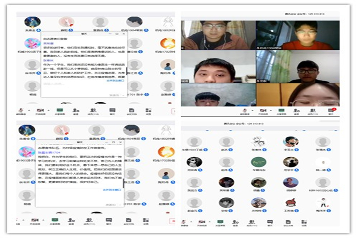Click message input area in lower-left chat popup
The width and height of the screenshot is (357, 238).
[x=79, y=197]
